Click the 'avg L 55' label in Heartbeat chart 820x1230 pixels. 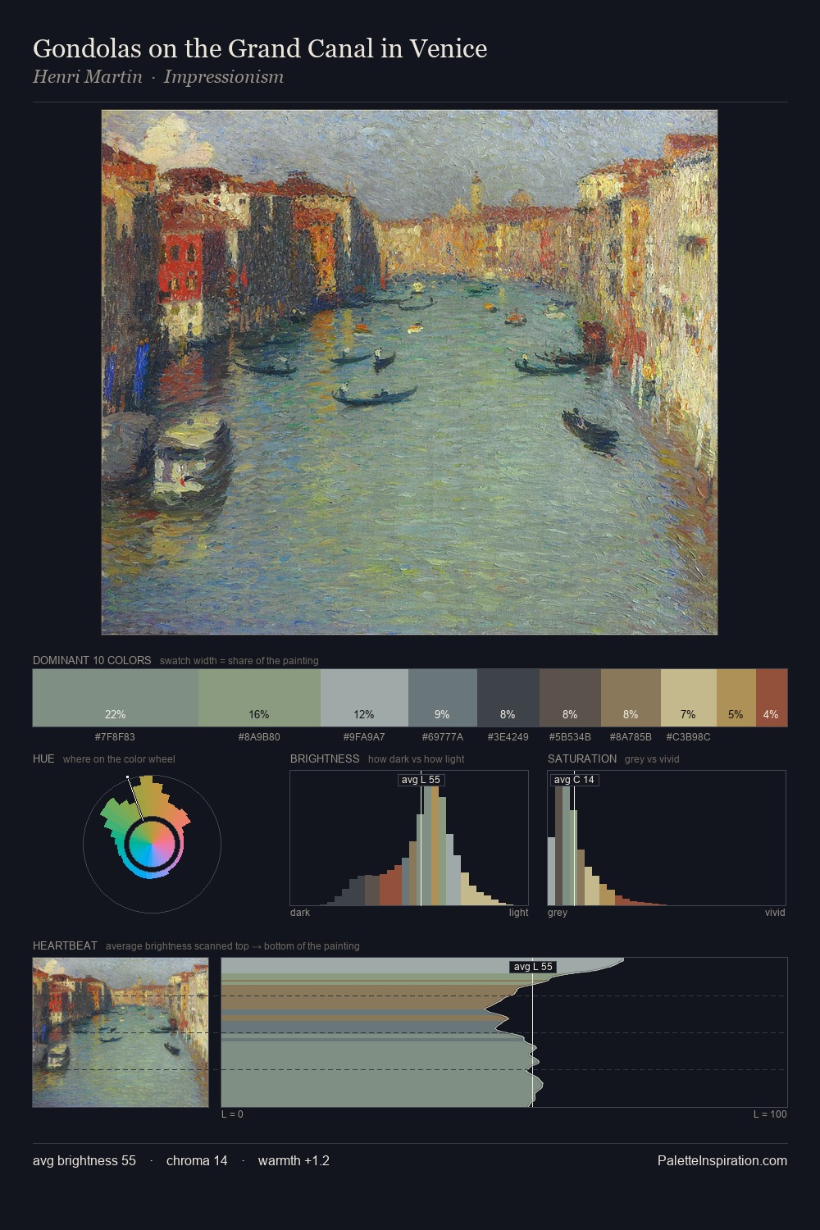[x=533, y=967]
